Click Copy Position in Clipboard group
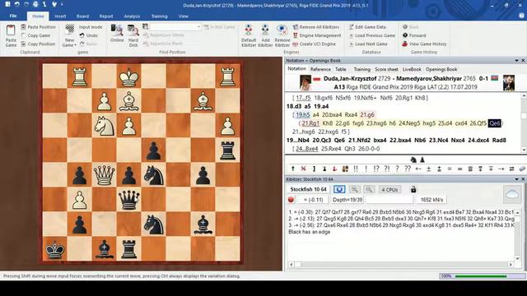This screenshot has width=527, height=296. click(38, 44)
